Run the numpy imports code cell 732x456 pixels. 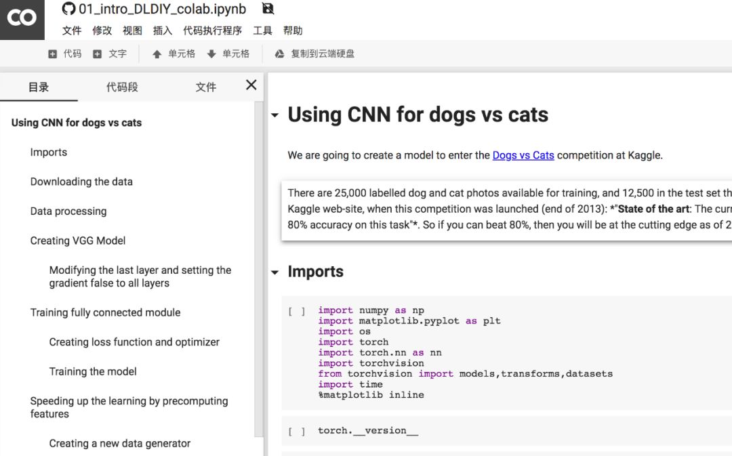[x=297, y=311]
